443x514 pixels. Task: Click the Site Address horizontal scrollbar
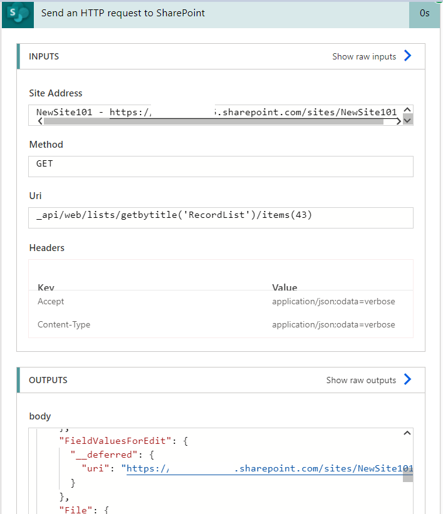(x=214, y=121)
